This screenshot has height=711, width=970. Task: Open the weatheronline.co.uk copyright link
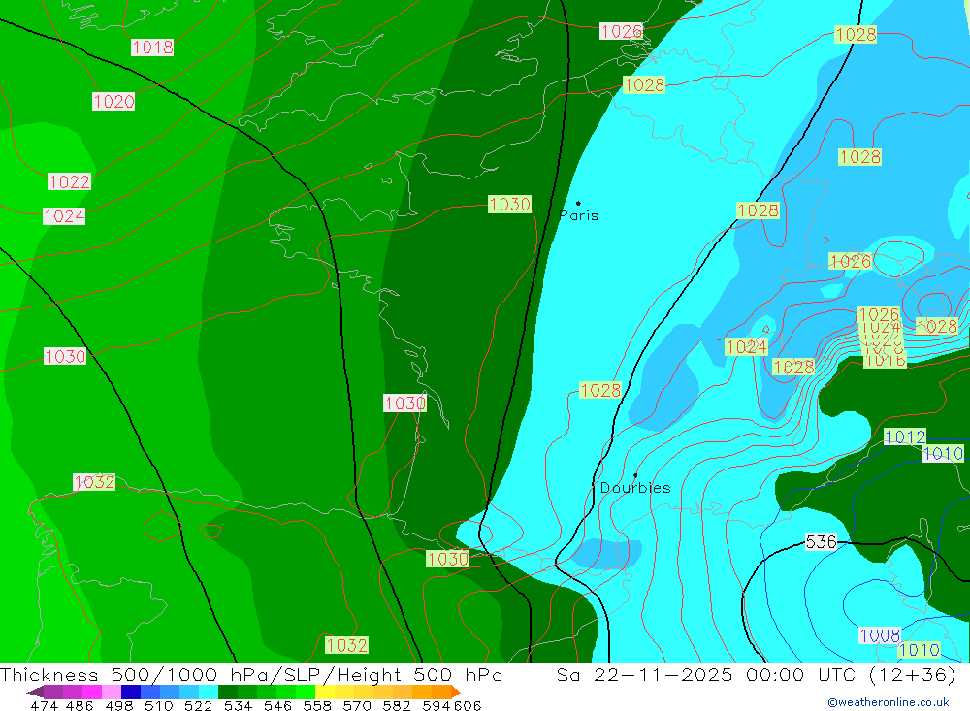tap(889, 702)
